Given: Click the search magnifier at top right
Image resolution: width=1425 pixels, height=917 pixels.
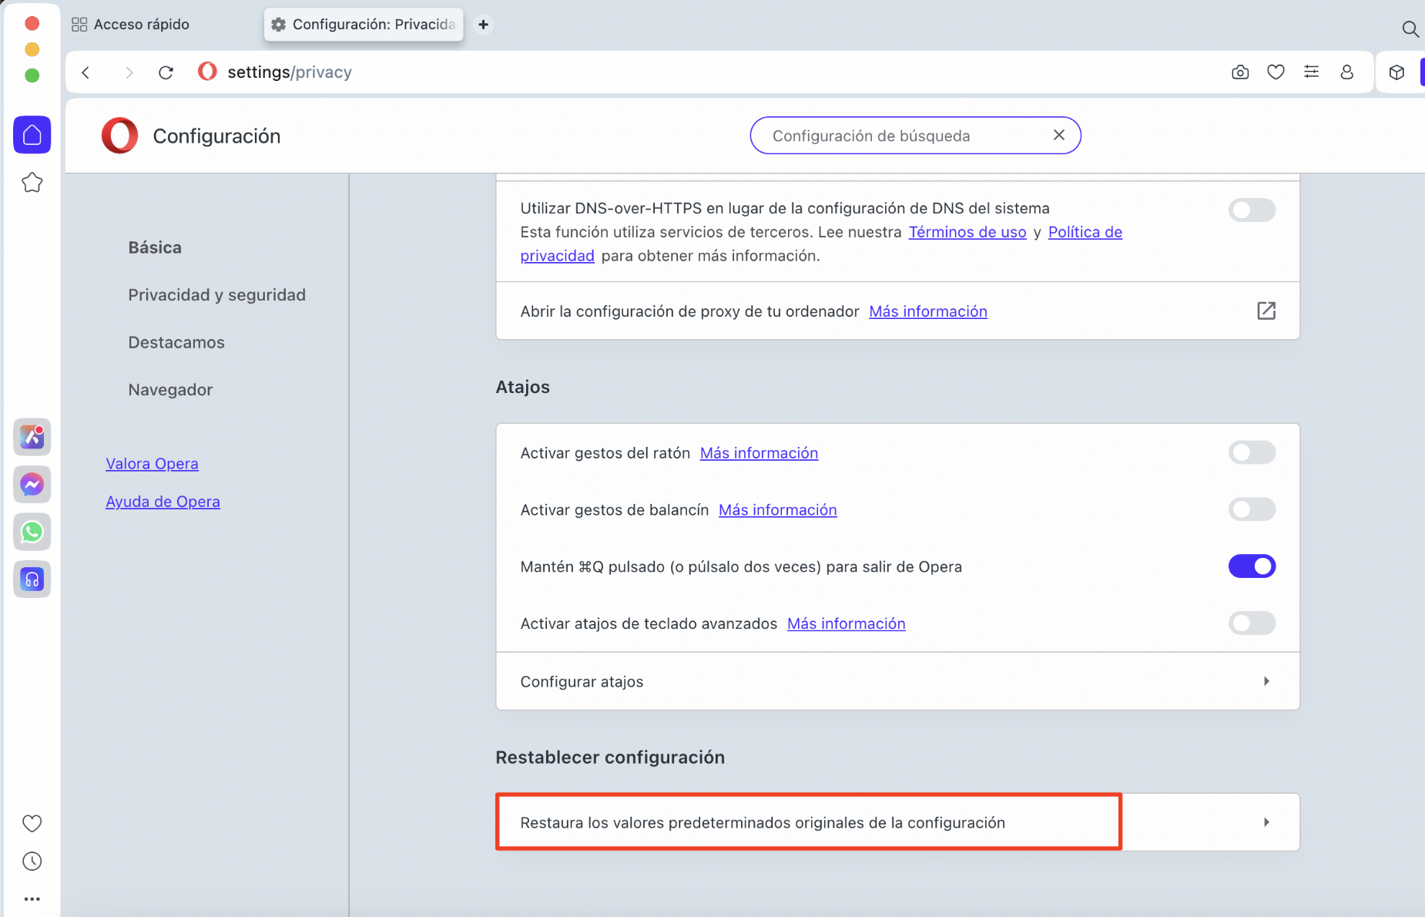Looking at the screenshot, I should coord(1412,29).
